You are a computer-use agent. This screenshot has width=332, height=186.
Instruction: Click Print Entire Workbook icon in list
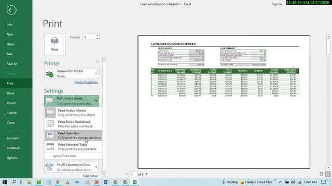(x=50, y=124)
